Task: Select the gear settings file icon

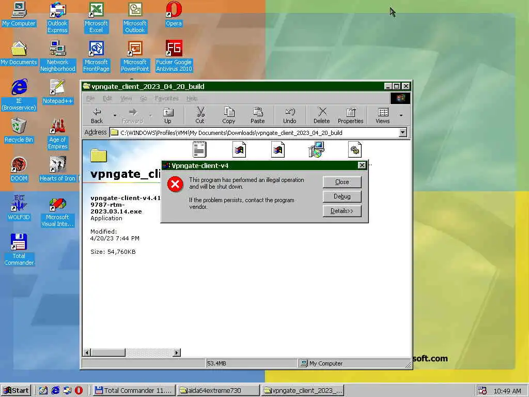Action: pyautogui.click(x=355, y=149)
